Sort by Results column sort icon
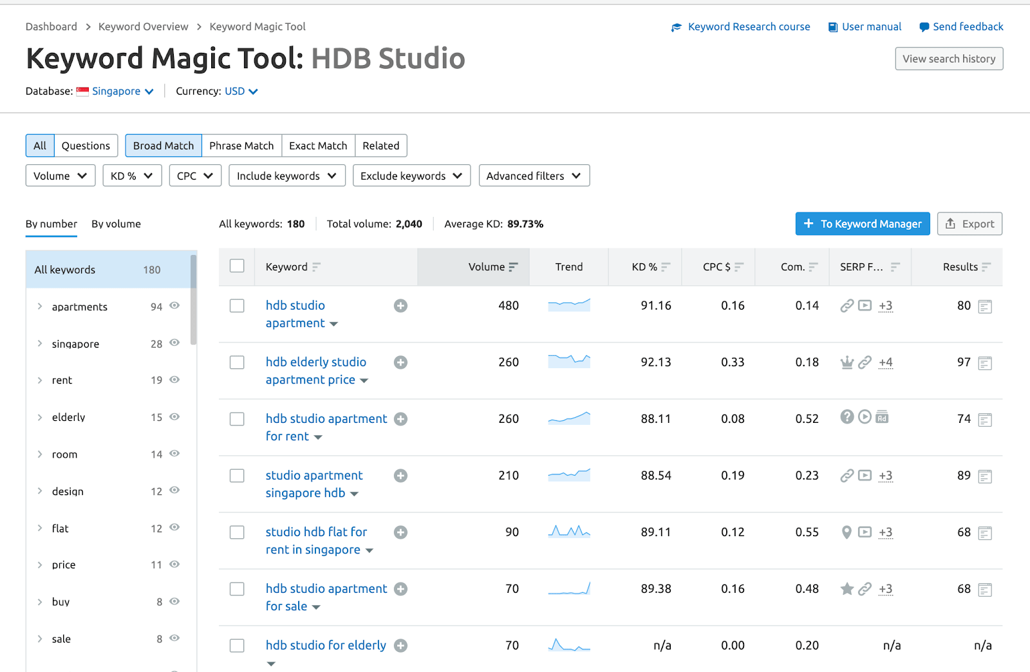 [986, 267]
